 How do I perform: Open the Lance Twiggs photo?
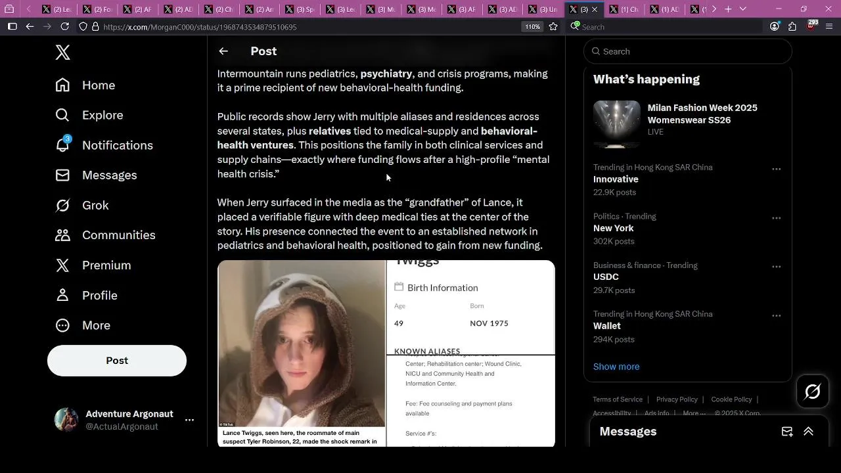point(302,353)
